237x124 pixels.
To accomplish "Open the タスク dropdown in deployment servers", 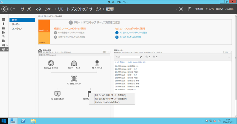I will click(228, 52).
